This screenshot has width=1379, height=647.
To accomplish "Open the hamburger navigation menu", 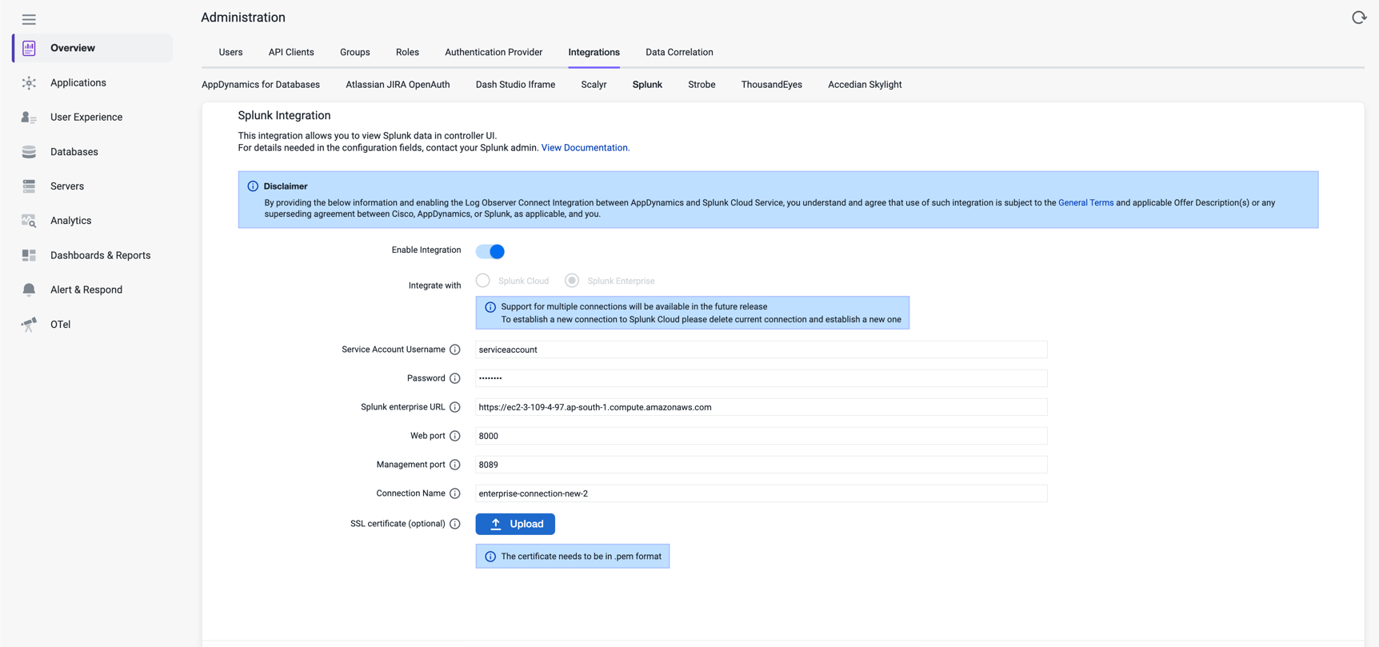I will click(29, 19).
